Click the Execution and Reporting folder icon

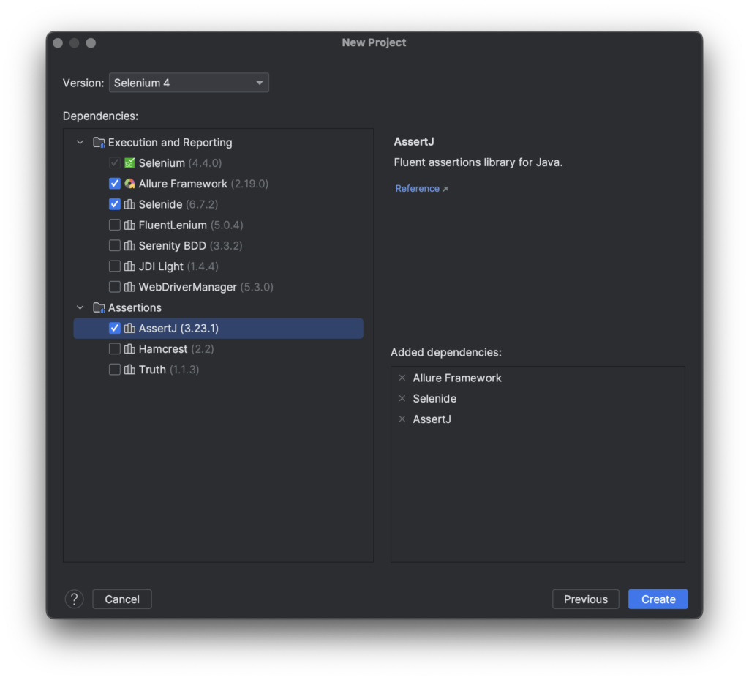coord(99,142)
